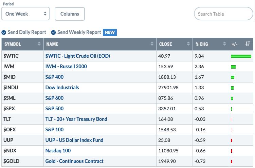The width and height of the screenshot is (255, 168).
Task: Open IWM - Russell 2000 link
Action: pos(66,67)
